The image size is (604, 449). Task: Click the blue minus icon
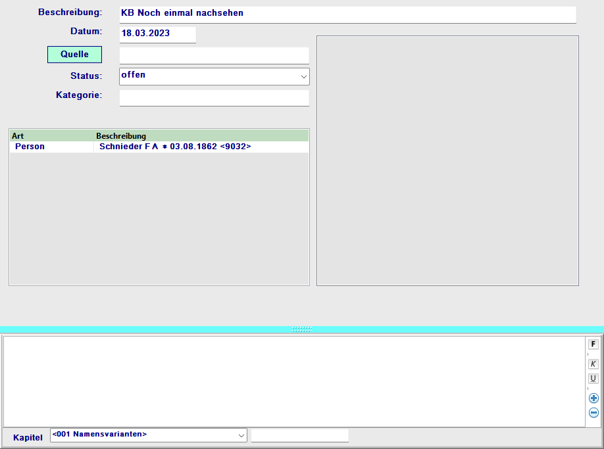click(x=593, y=413)
